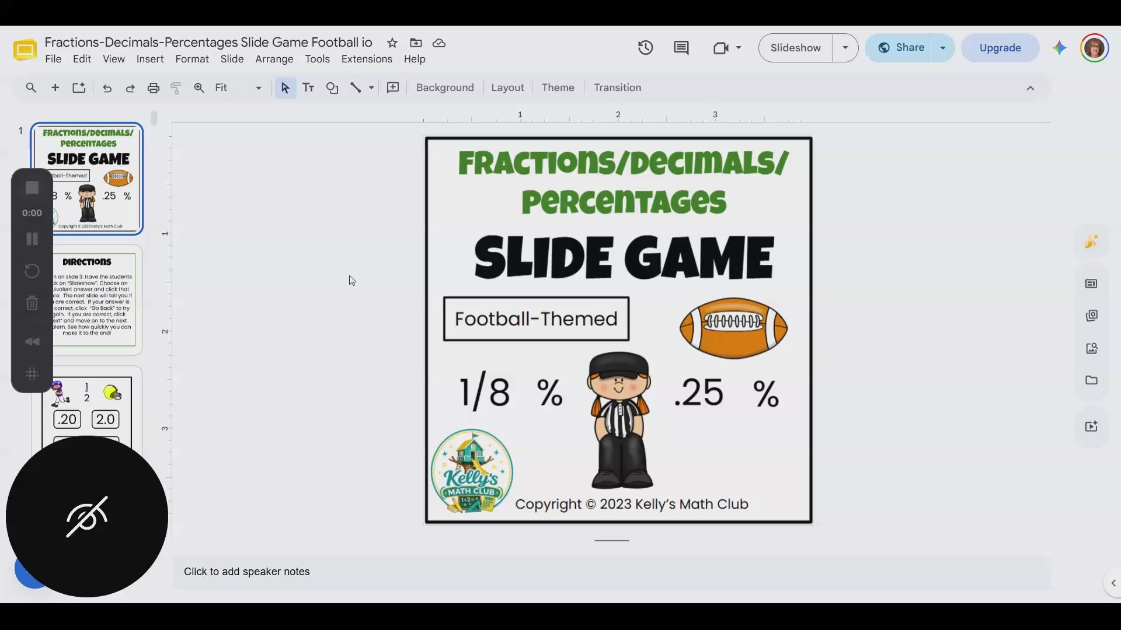
Task: Restart the recording with circular arrow
Action: 32,271
